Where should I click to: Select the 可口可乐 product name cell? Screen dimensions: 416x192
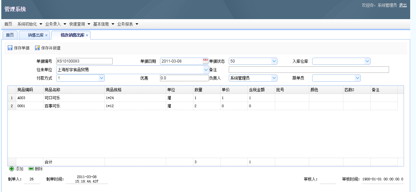(74, 98)
